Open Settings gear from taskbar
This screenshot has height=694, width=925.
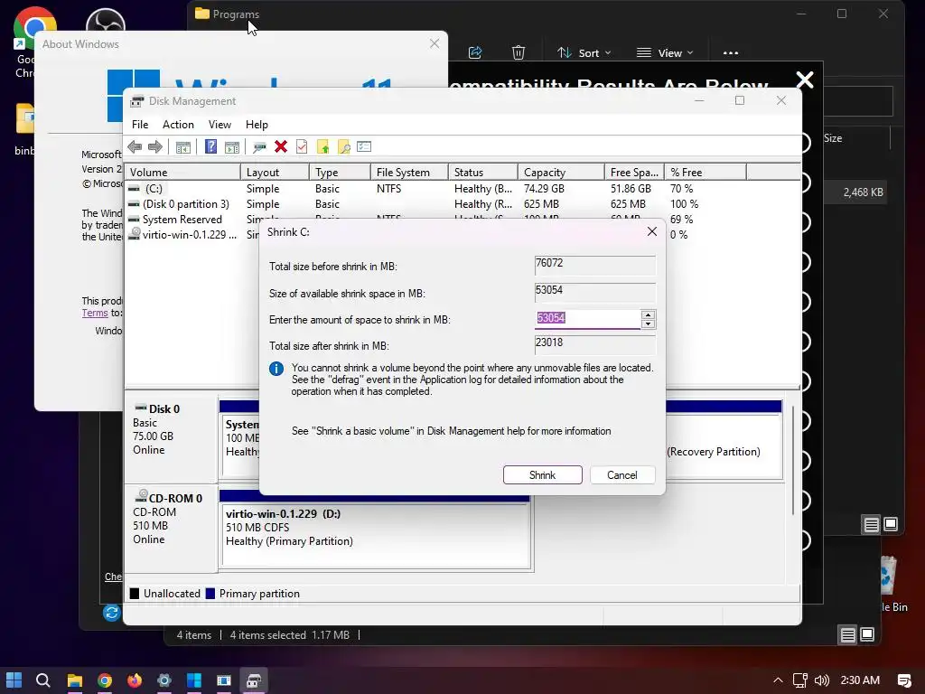point(164,680)
